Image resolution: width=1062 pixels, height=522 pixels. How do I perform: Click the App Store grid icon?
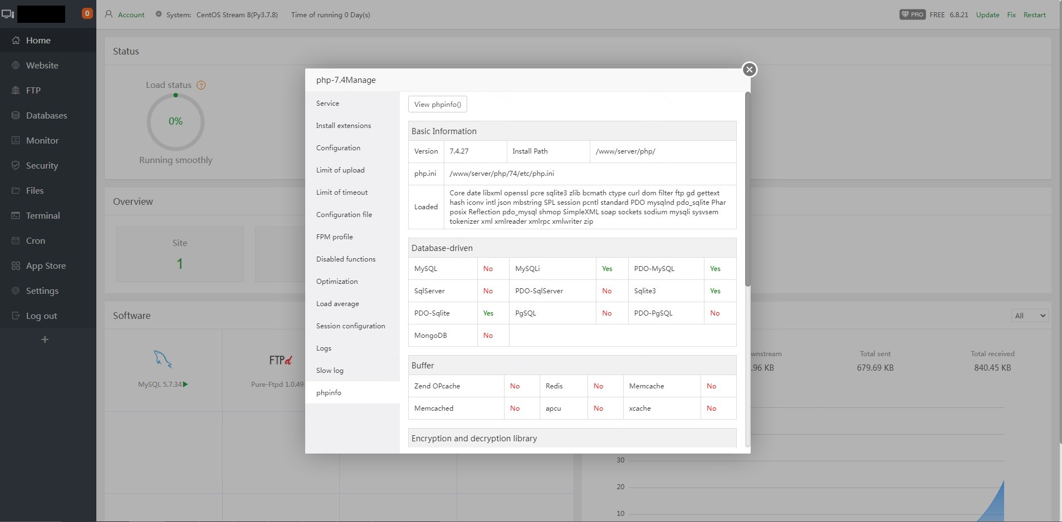[x=16, y=265]
